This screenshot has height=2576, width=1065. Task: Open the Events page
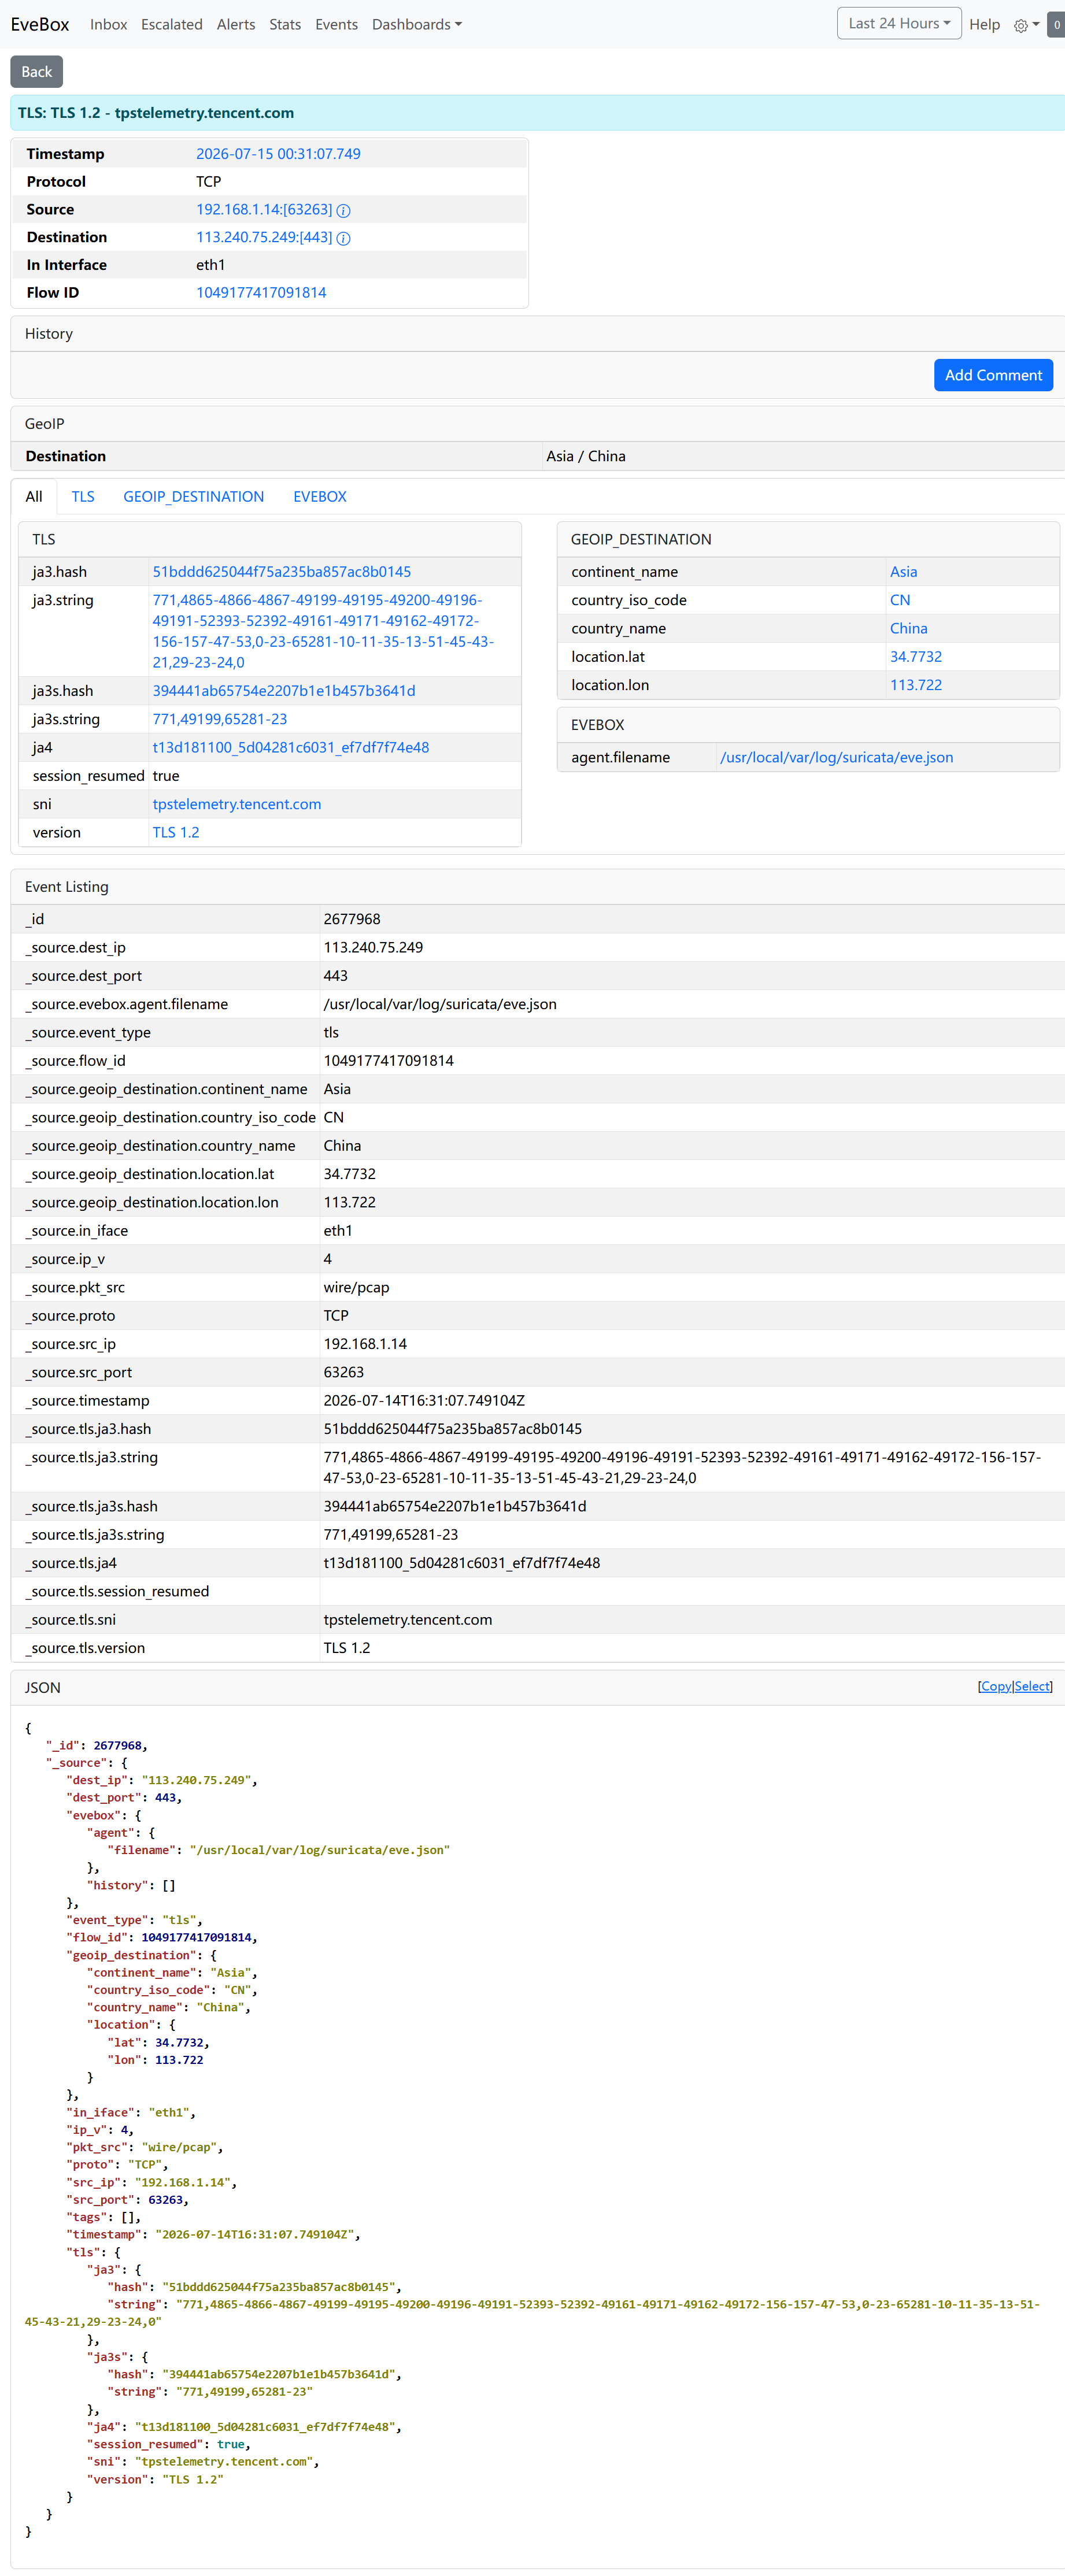(336, 25)
